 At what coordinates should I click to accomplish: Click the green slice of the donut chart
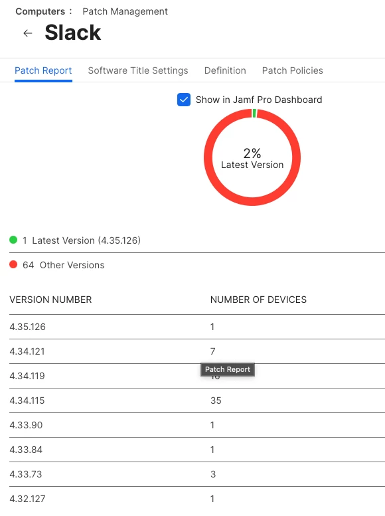tap(254, 113)
